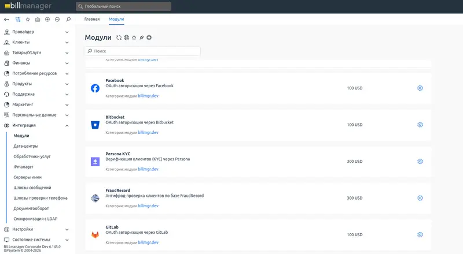
Task: Add the Модули page to favorites with the star
Action: tap(134, 38)
